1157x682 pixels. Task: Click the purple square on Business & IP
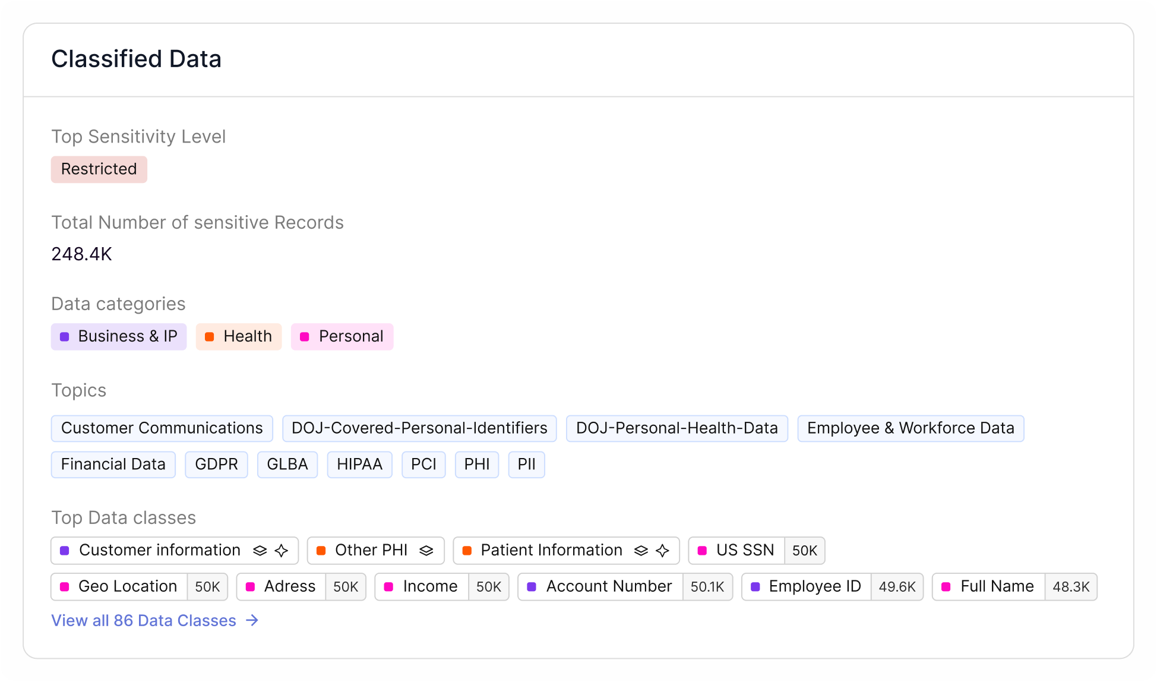pos(65,337)
